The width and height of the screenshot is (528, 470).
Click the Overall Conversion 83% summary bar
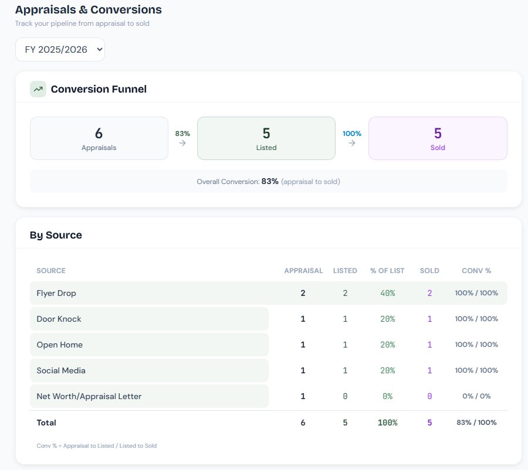point(269,180)
